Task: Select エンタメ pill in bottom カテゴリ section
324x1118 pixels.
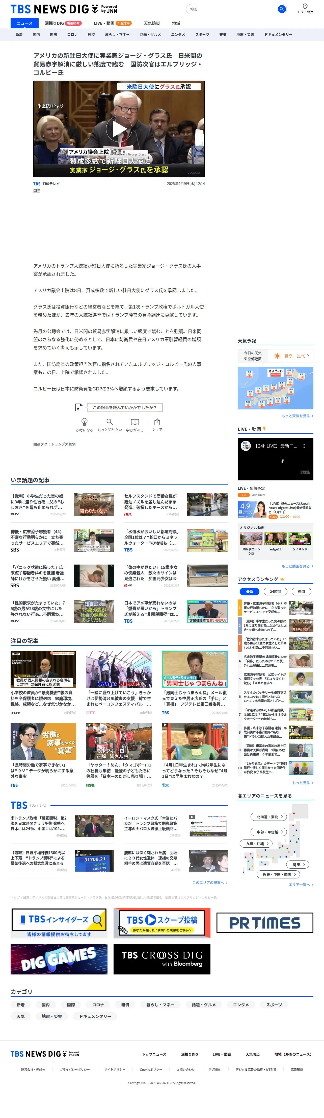Action: (241, 1005)
